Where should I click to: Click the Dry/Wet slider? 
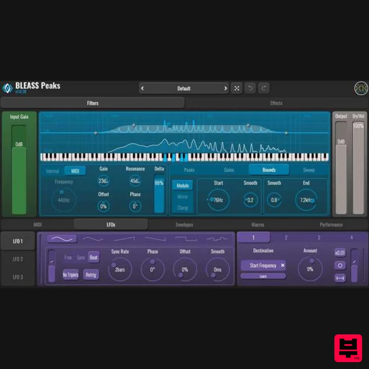(x=358, y=167)
